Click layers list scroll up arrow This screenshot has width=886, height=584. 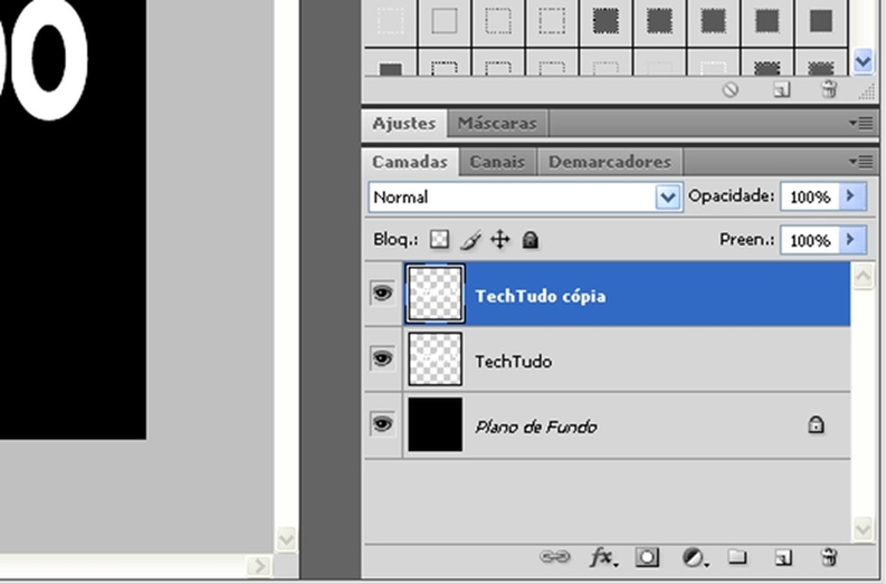coord(863,276)
